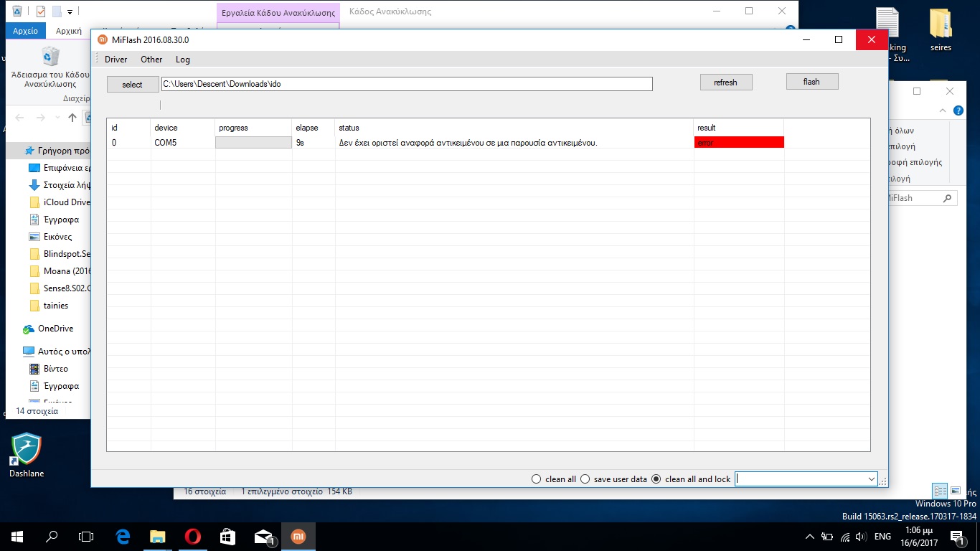Screen dimensions: 980x551
Task: Select the 'clean all and lock' option
Action: point(656,479)
